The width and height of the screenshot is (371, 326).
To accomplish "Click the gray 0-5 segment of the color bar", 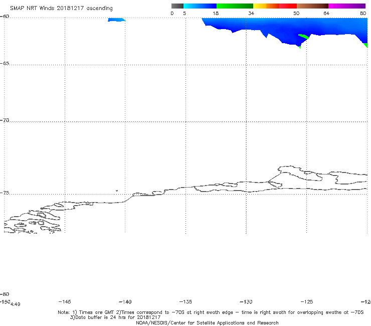I will click(x=177, y=6).
